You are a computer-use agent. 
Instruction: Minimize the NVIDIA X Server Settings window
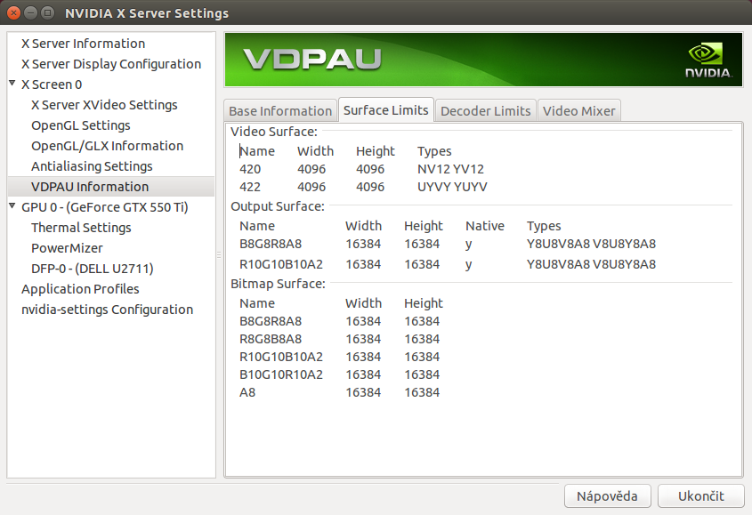pos(30,13)
